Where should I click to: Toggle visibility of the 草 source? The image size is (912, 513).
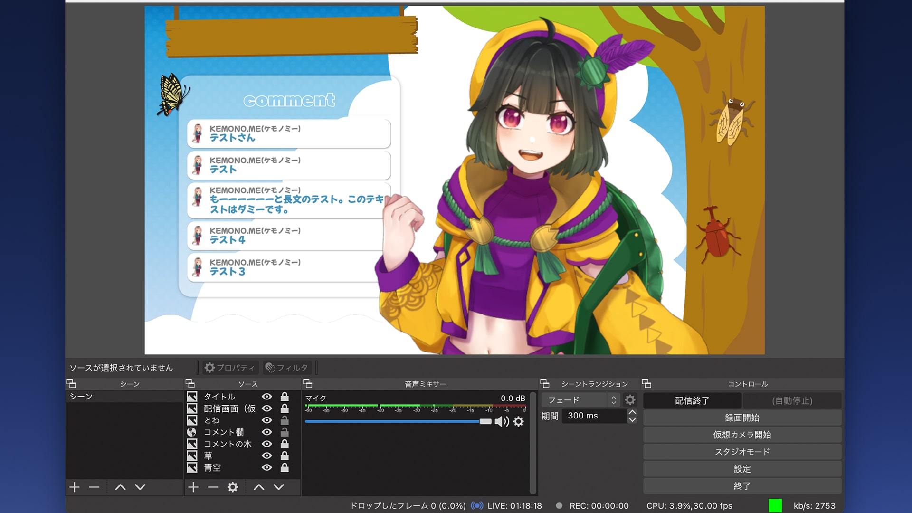pyautogui.click(x=266, y=456)
